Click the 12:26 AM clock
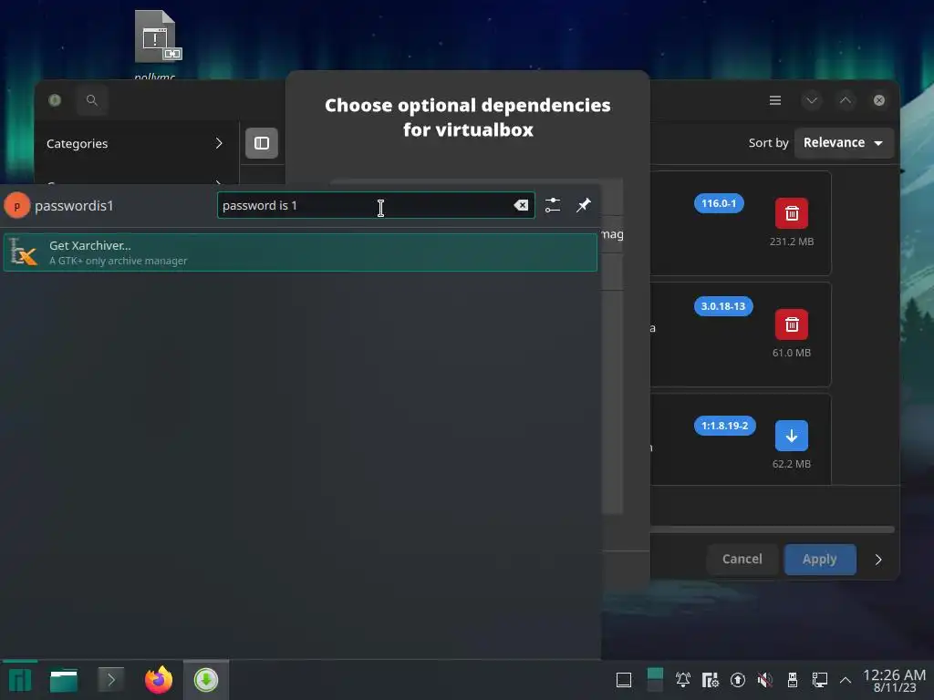 coord(894,675)
